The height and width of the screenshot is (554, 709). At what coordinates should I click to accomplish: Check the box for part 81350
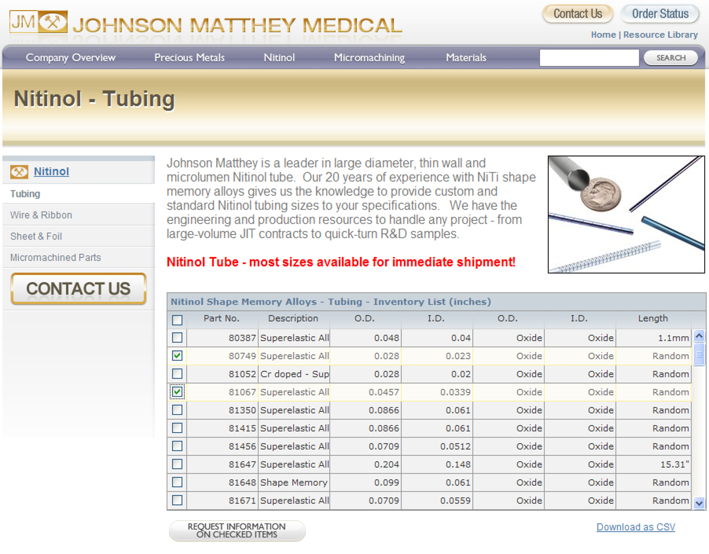[x=177, y=410]
